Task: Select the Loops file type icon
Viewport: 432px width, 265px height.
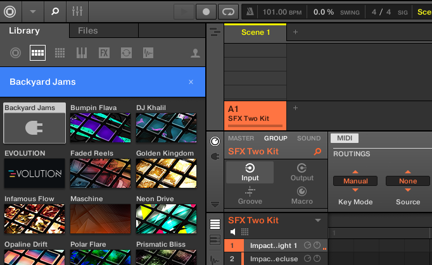Action: click(x=126, y=52)
